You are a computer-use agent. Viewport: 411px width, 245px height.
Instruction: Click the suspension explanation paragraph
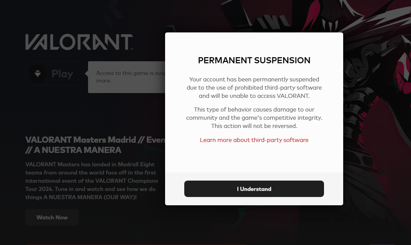254,88
